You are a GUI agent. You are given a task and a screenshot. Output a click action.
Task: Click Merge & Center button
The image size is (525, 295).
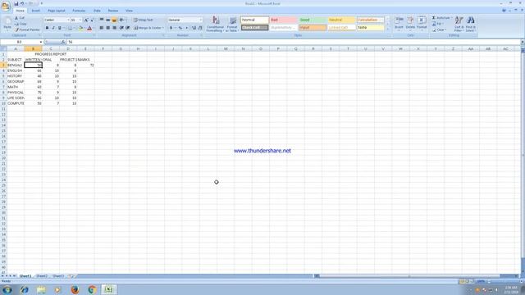(148, 28)
